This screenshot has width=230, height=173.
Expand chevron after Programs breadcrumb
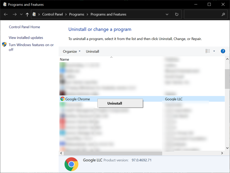click(x=88, y=14)
